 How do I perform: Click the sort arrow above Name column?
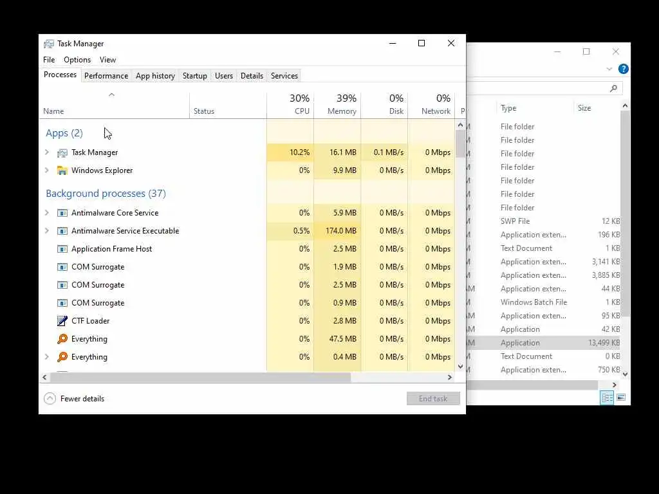(111, 95)
